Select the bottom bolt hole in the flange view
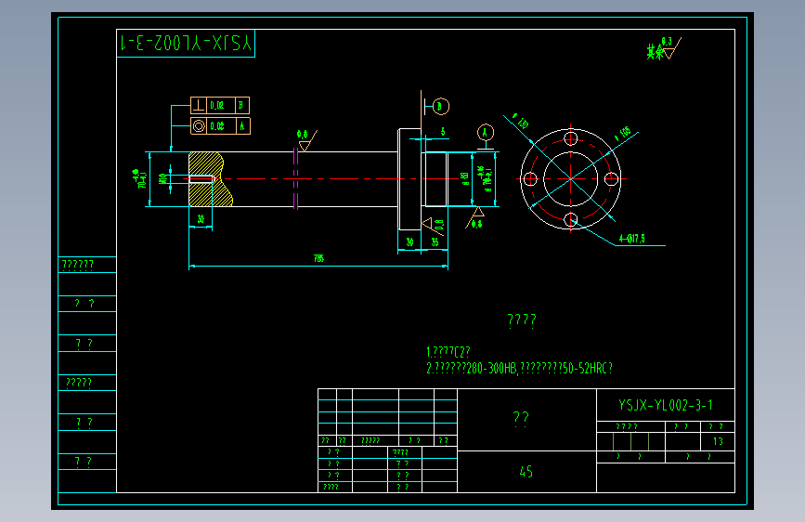The height and width of the screenshot is (522, 805). pos(571,220)
